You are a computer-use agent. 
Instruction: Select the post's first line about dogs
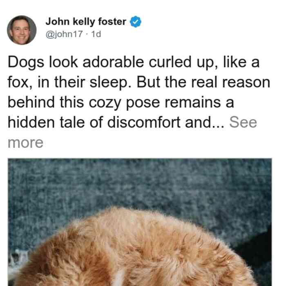(x=134, y=63)
